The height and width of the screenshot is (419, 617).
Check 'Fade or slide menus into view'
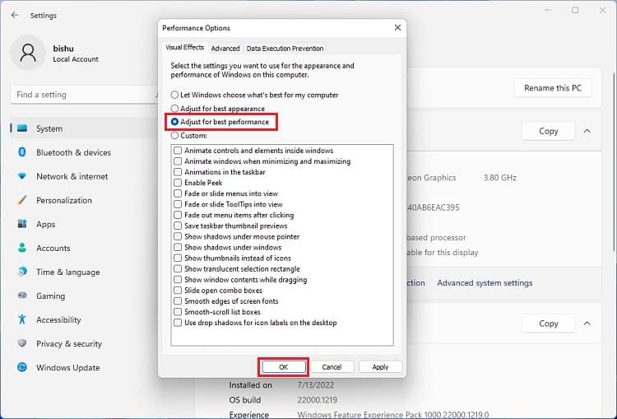178,193
